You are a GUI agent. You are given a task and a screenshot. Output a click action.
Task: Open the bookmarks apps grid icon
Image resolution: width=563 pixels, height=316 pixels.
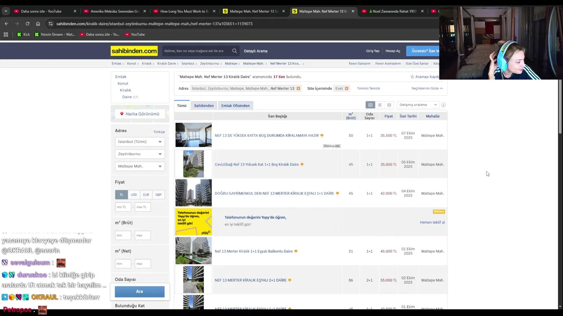[6, 34]
